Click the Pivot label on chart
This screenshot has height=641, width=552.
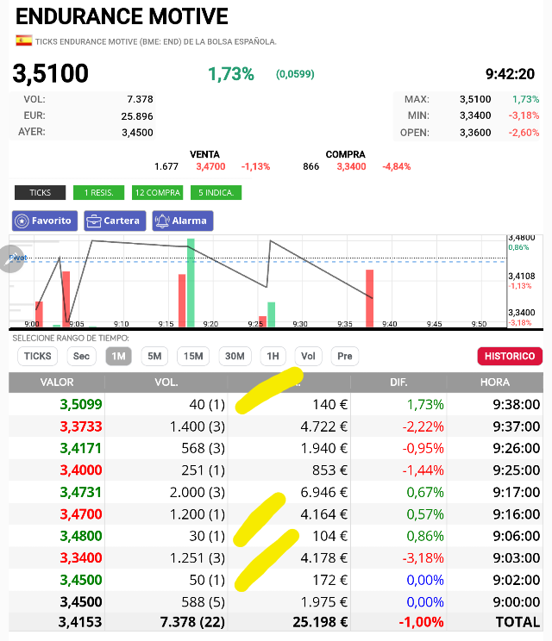[x=18, y=258]
